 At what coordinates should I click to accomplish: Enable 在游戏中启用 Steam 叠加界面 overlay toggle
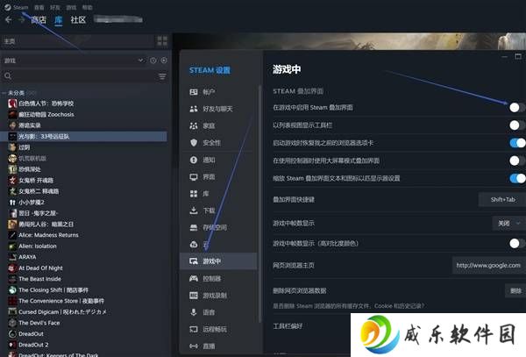click(516, 107)
